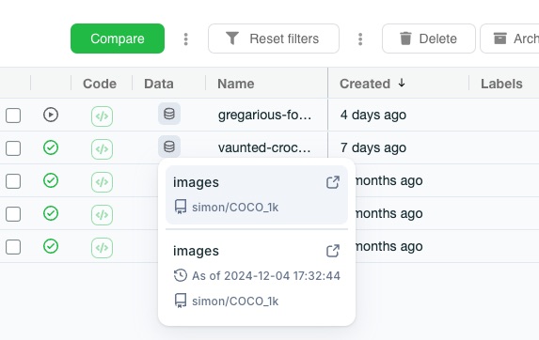Select checkbox for vaunted-croc run
The height and width of the screenshot is (340, 539).
[13, 148]
